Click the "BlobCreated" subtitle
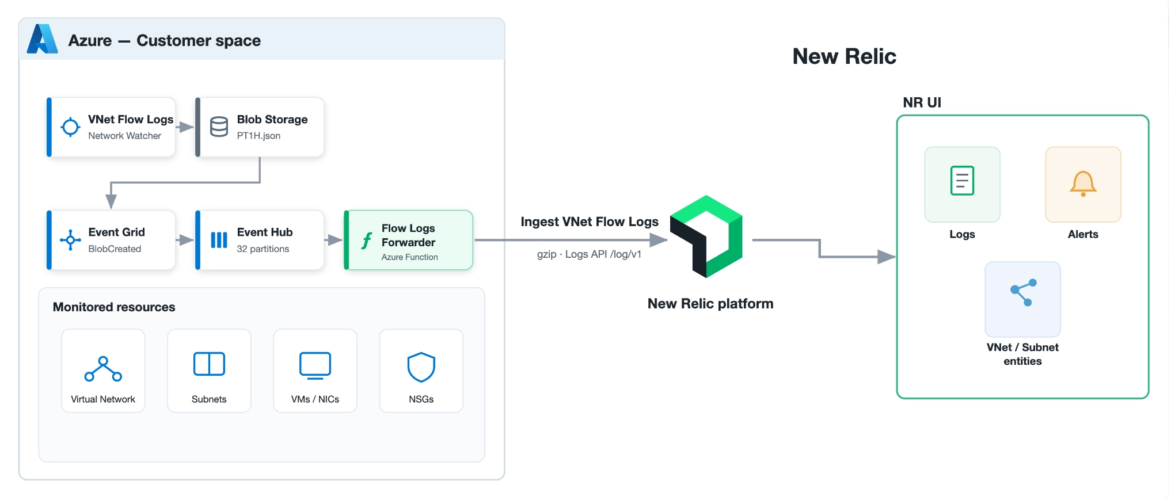This screenshot has width=1171, height=500. 115,249
